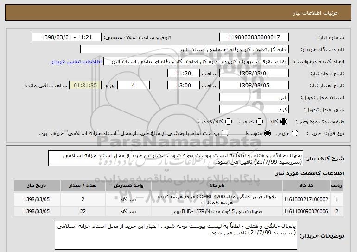Click the جزئیات اطلاعات نیاز header title

(x=316, y=13)
